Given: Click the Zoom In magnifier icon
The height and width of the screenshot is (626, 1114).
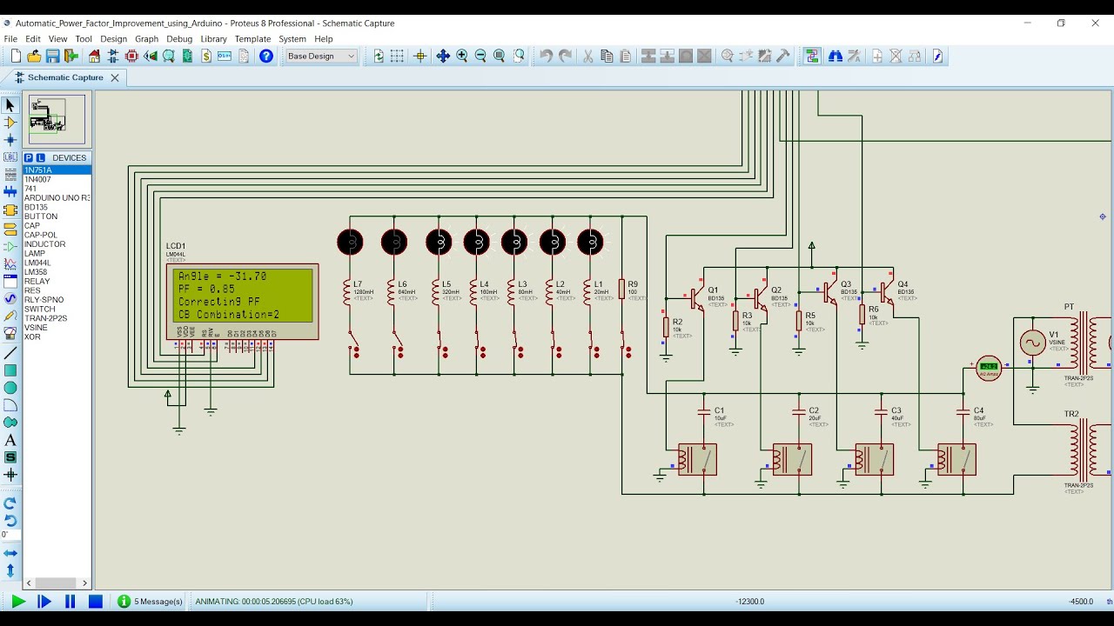Looking at the screenshot, I should (462, 56).
